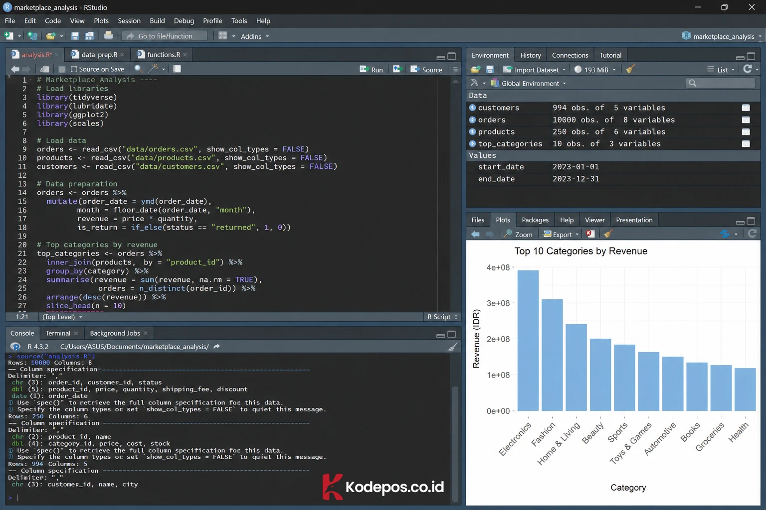Open Find/Replace with the magnifier icon in editor

tap(138, 69)
